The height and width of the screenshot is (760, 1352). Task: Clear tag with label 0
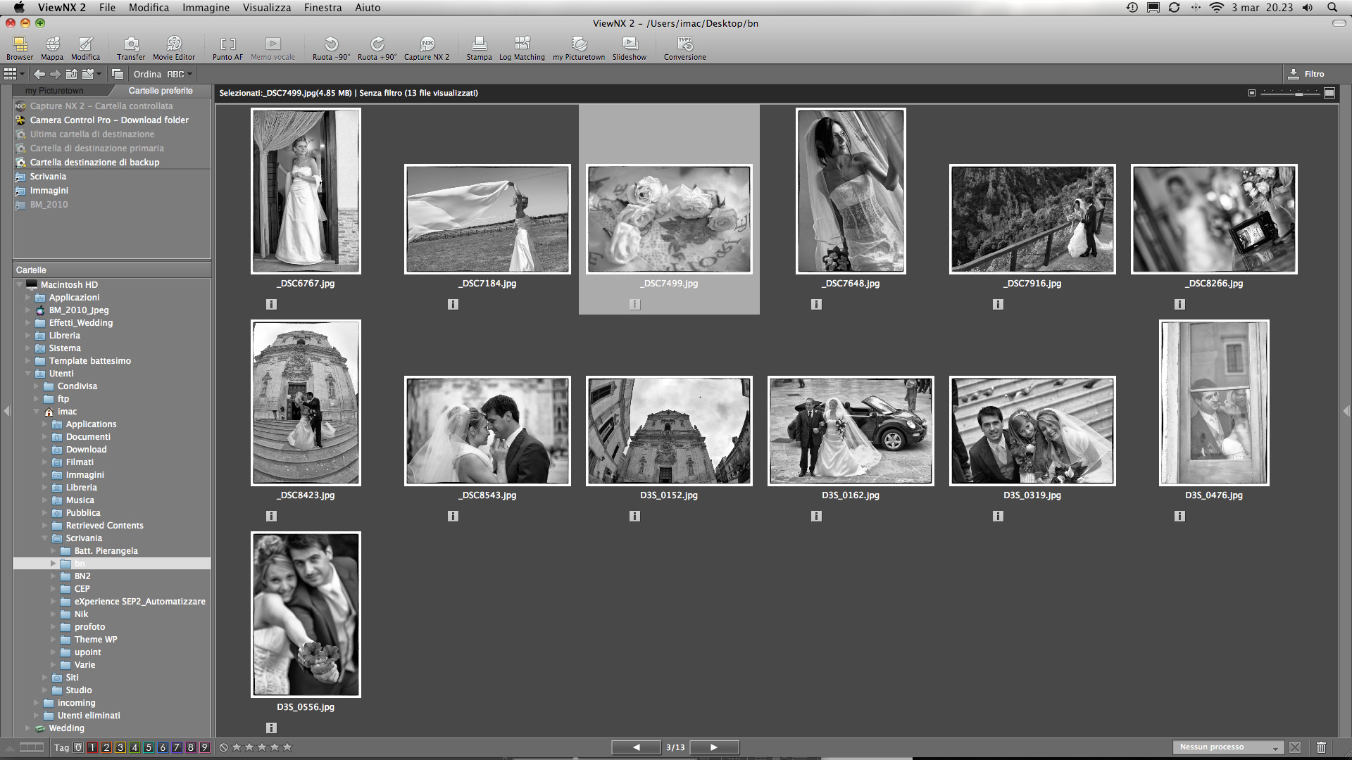(x=78, y=747)
